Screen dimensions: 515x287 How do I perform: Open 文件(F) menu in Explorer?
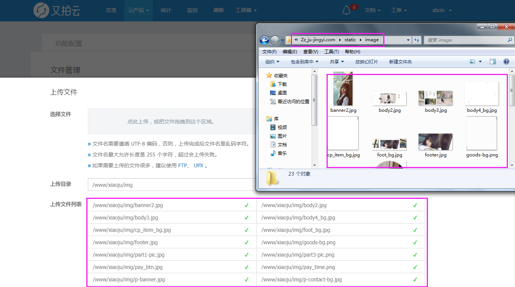(x=270, y=52)
